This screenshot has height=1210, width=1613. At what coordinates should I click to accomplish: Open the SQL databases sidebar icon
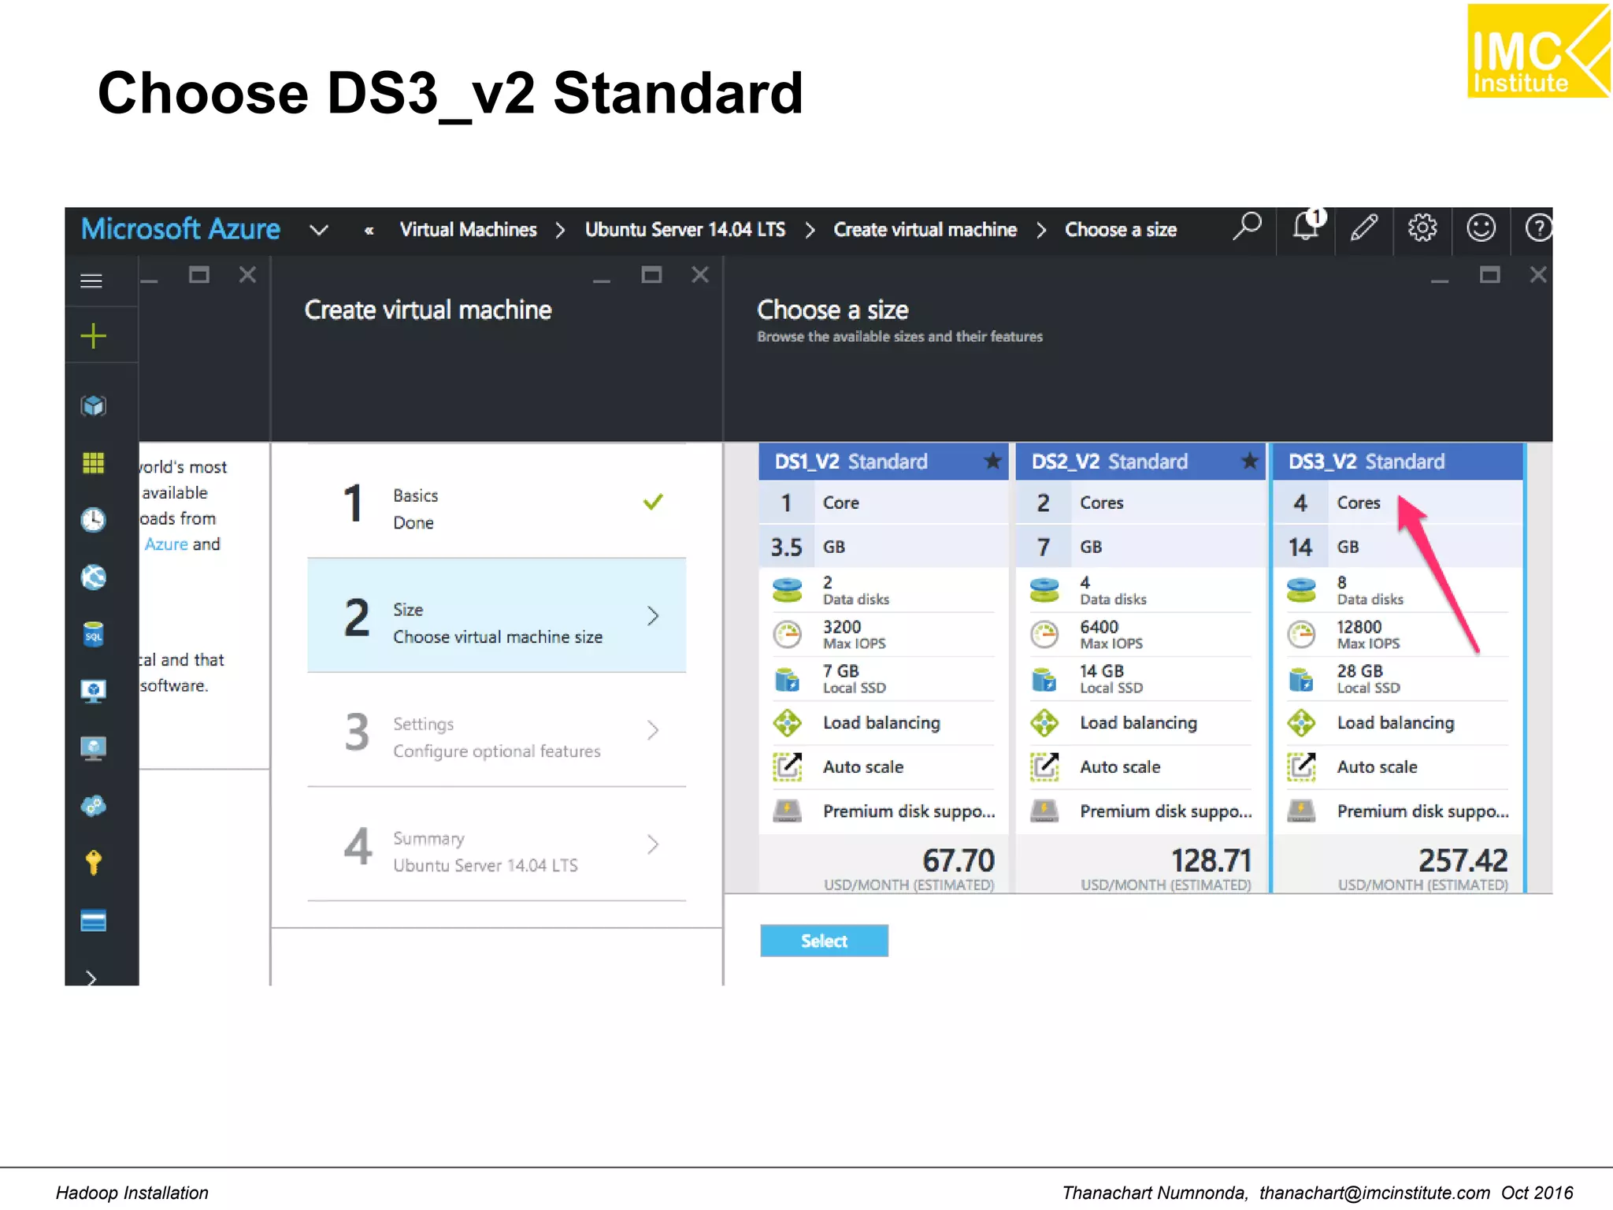pyautogui.click(x=93, y=634)
